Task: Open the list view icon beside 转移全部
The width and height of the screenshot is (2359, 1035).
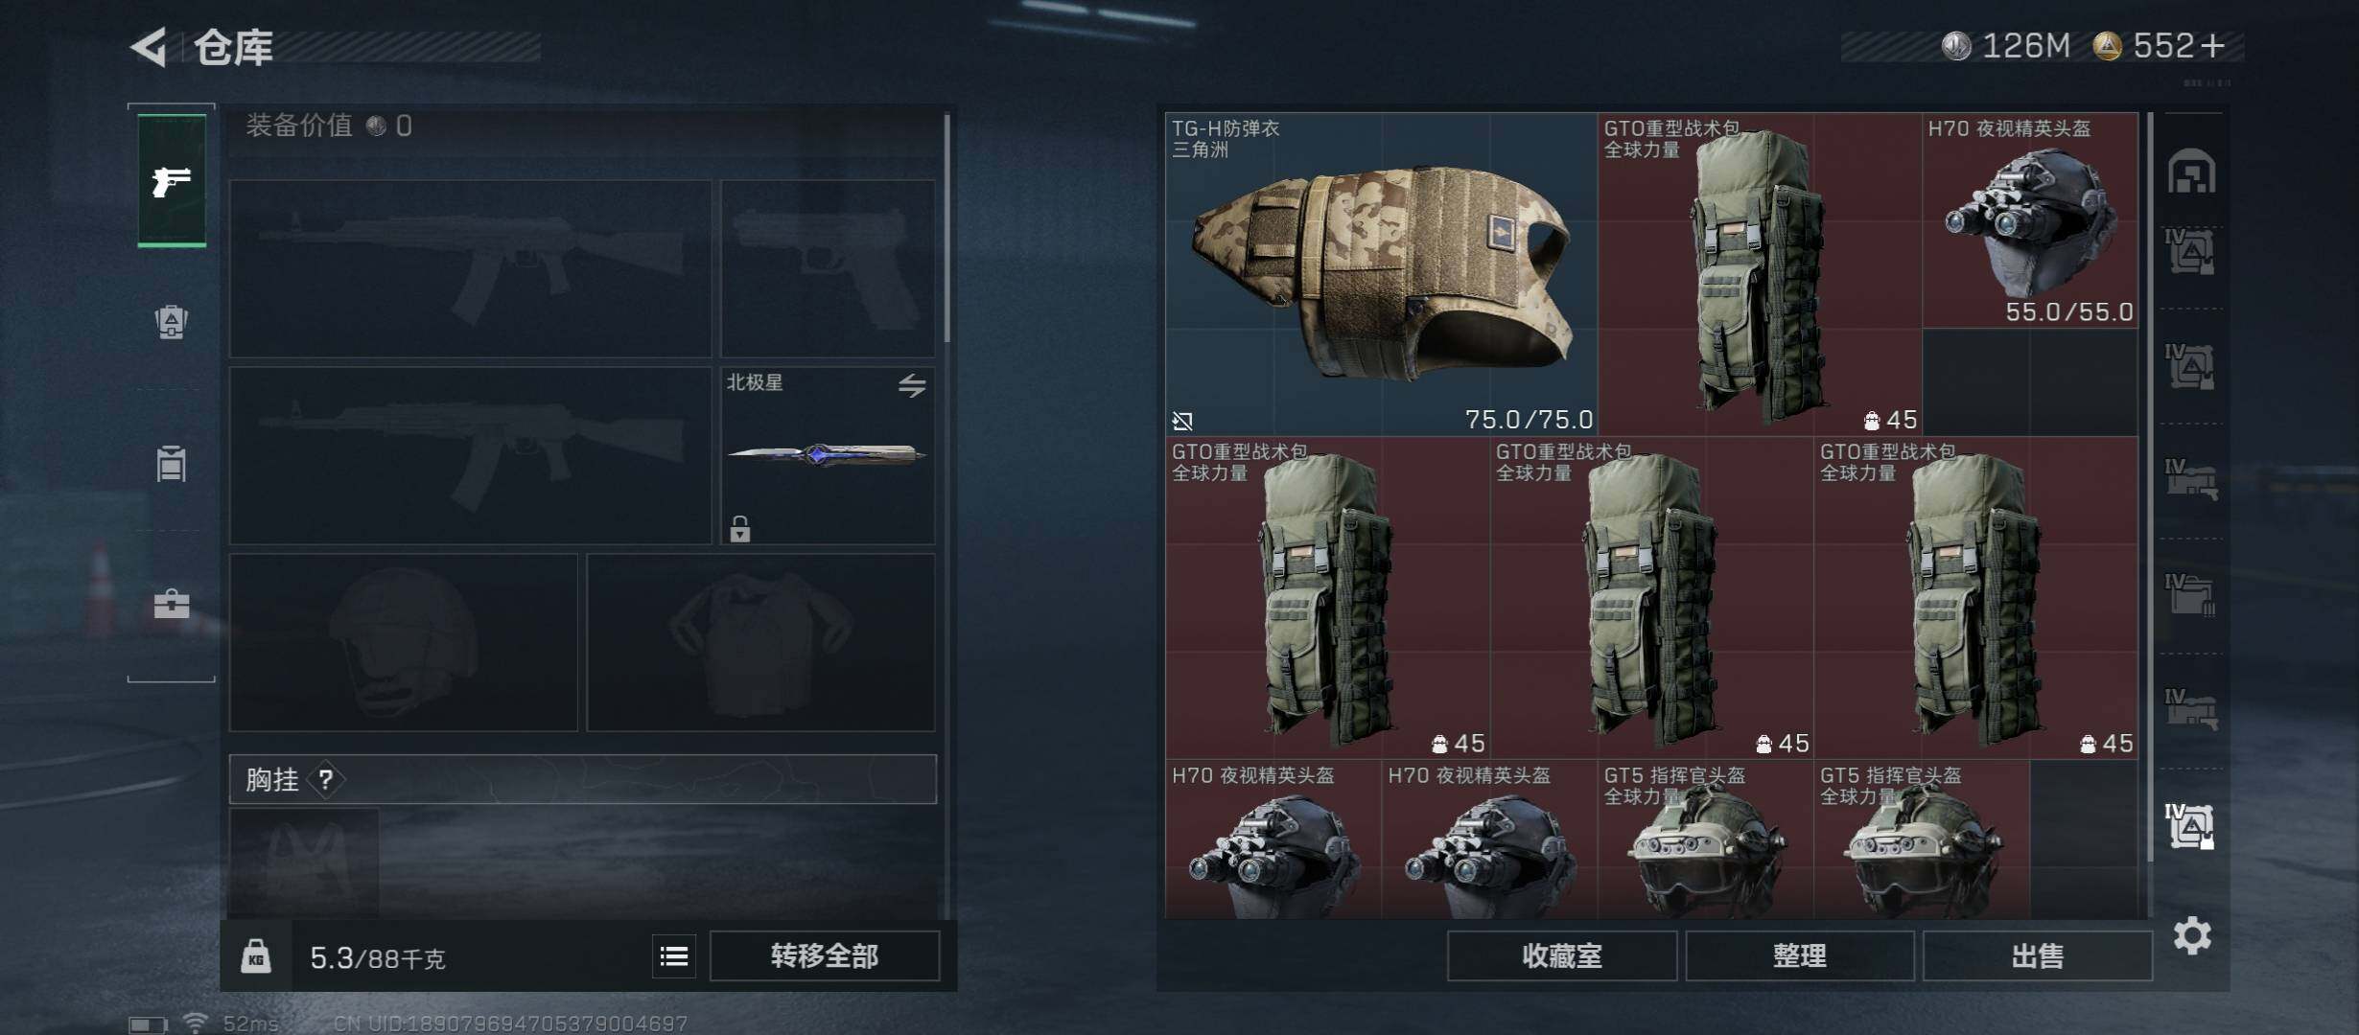Action: (x=674, y=956)
